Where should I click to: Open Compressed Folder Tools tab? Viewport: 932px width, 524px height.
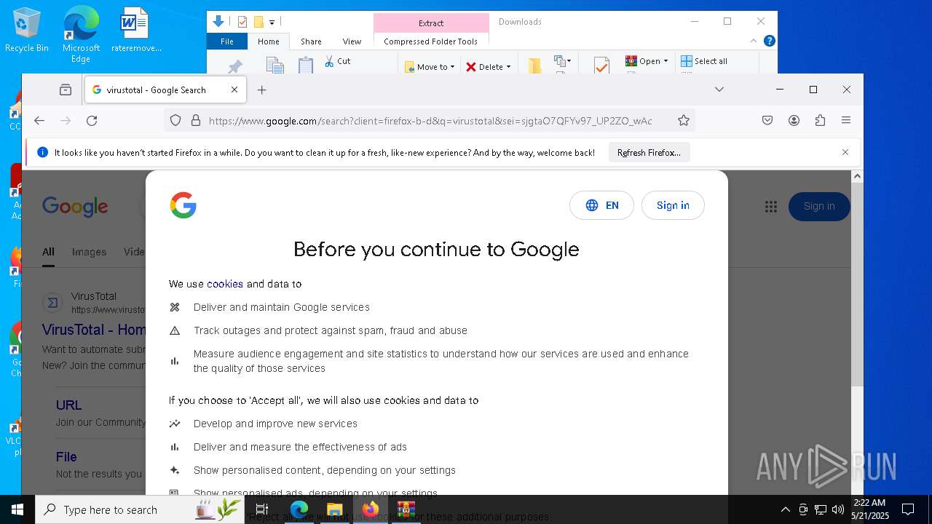430,41
